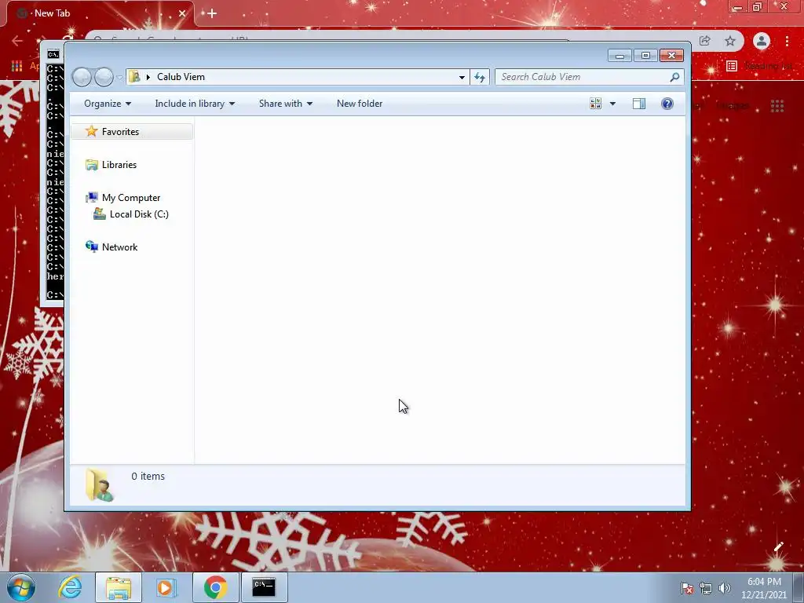Refresh the Calub Viem folder view

(x=480, y=77)
